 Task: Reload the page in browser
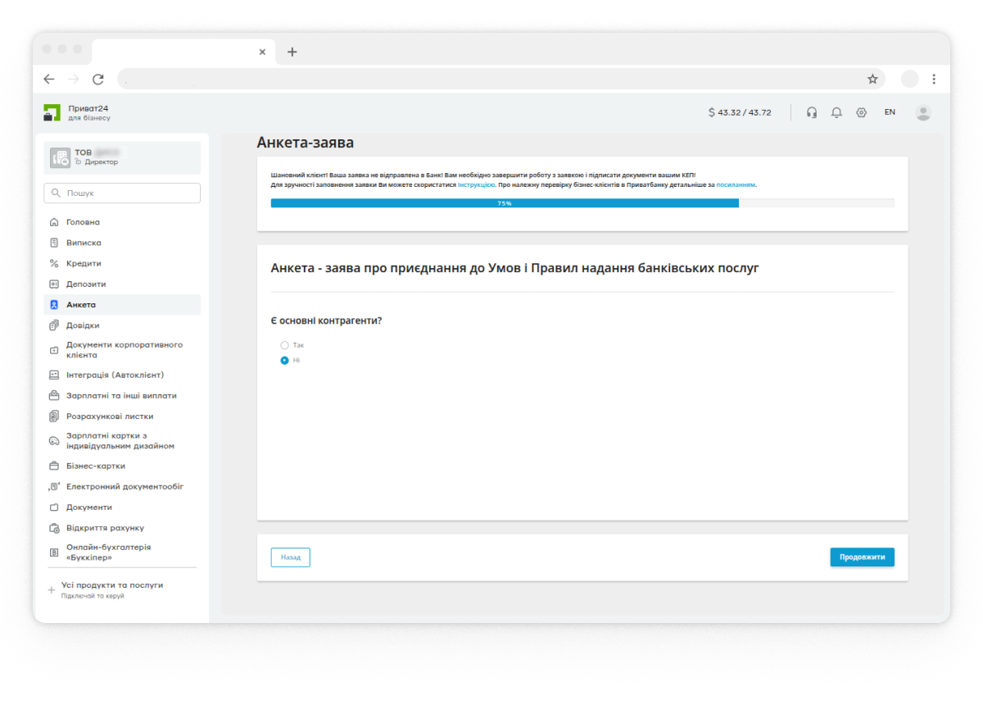tap(98, 80)
